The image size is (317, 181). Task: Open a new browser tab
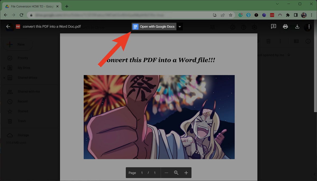click(x=67, y=6)
